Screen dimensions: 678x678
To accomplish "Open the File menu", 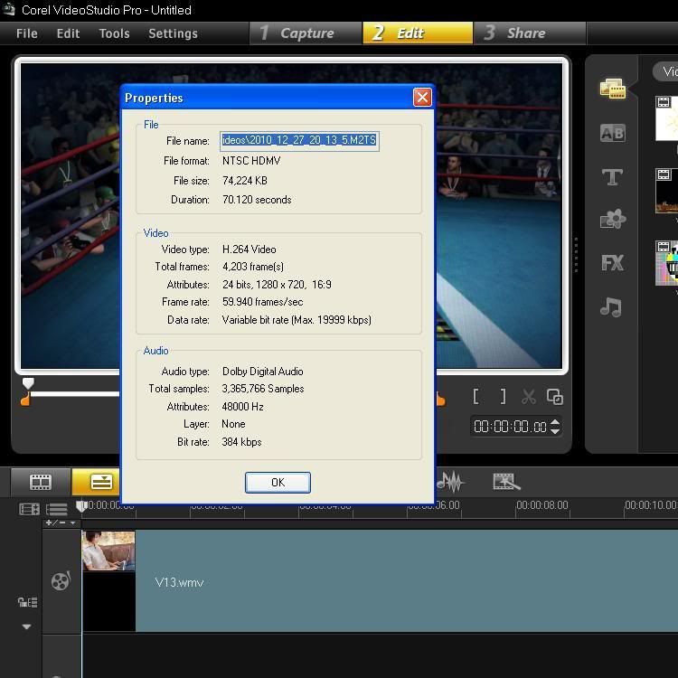I will [x=27, y=33].
